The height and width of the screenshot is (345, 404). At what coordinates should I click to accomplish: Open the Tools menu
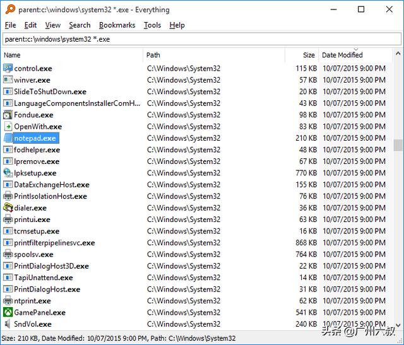[x=152, y=25]
